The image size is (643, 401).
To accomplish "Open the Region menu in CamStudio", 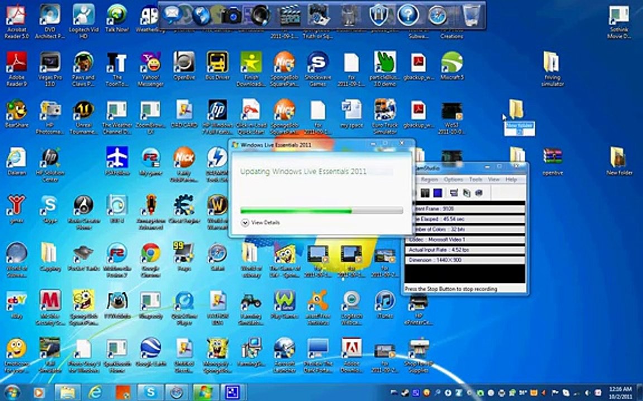I will pos(429,180).
